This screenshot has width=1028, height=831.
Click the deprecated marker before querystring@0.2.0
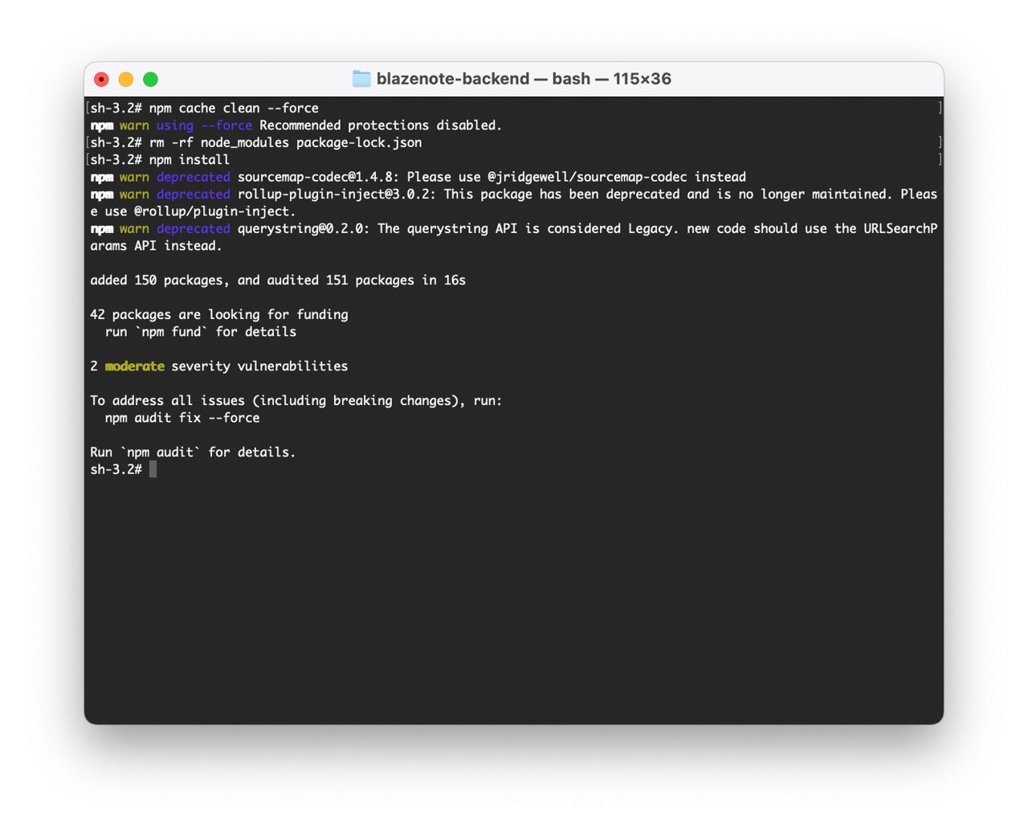(193, 228)
